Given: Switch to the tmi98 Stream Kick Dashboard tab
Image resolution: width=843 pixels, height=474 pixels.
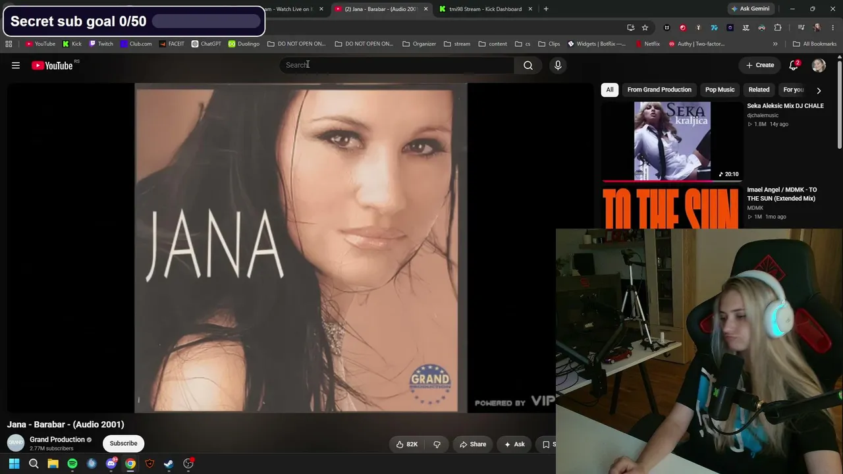Looking at the screenshot, I should click(486, 9).
